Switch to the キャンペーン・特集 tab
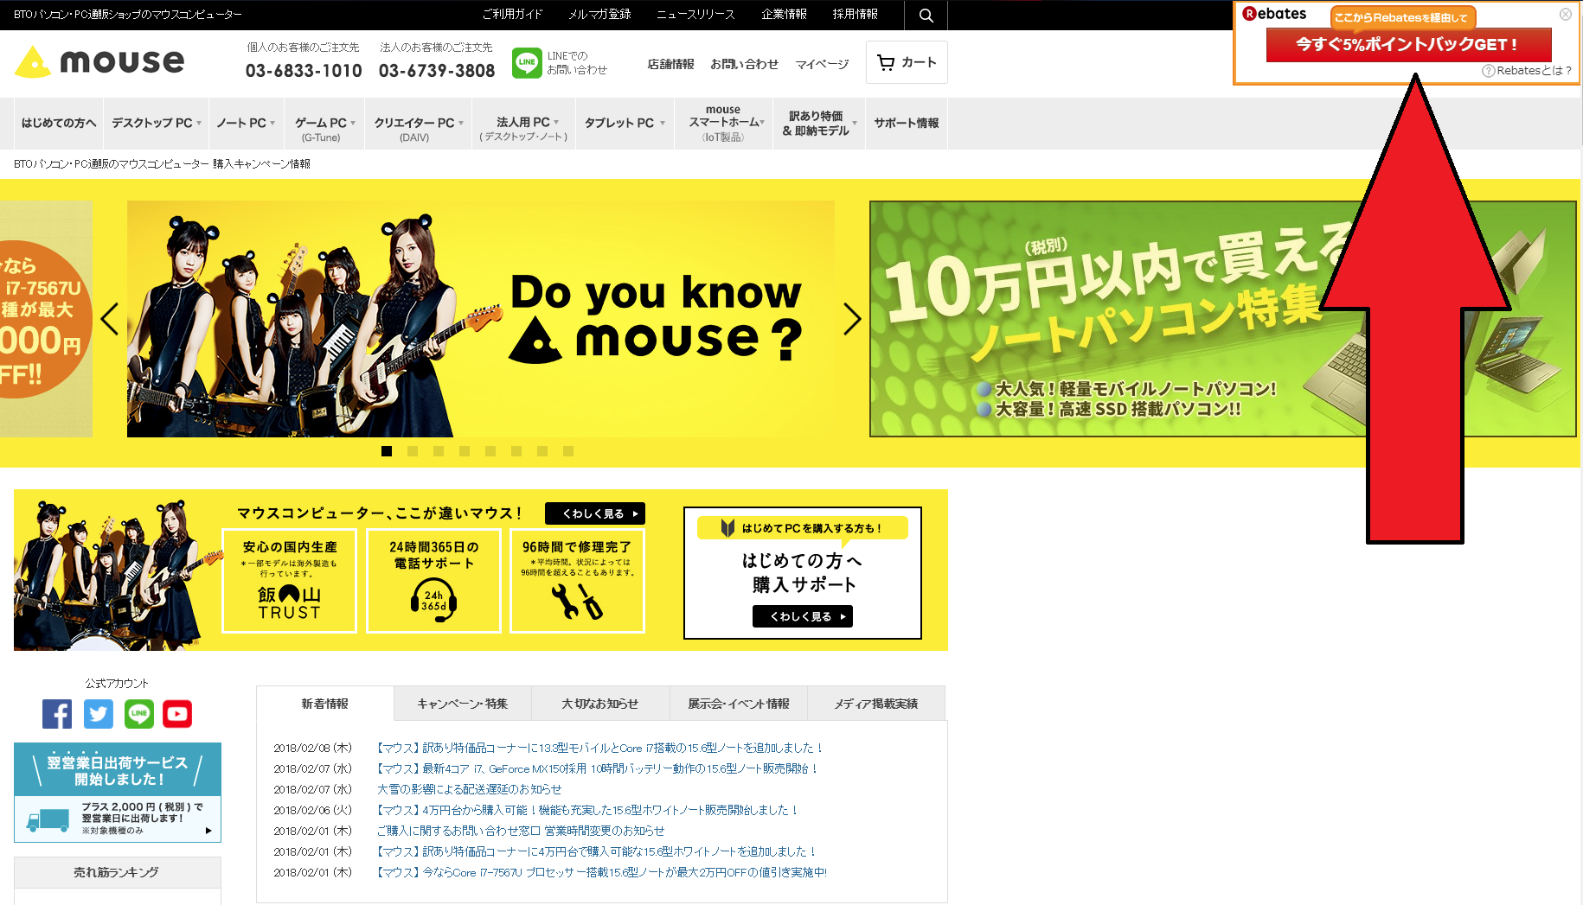This screenshot has height=905, width=1583. click(463, 704)
